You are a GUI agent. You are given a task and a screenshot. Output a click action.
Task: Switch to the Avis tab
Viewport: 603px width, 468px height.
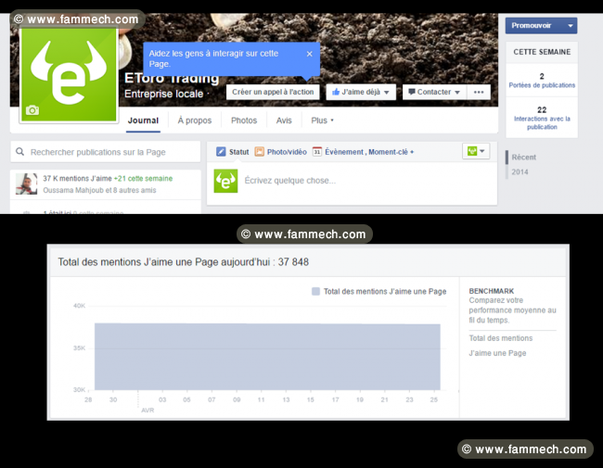pos(284,120)
